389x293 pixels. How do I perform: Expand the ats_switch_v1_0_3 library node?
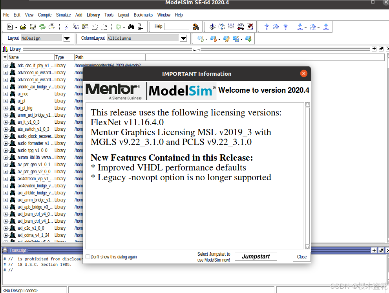point(6,129)
